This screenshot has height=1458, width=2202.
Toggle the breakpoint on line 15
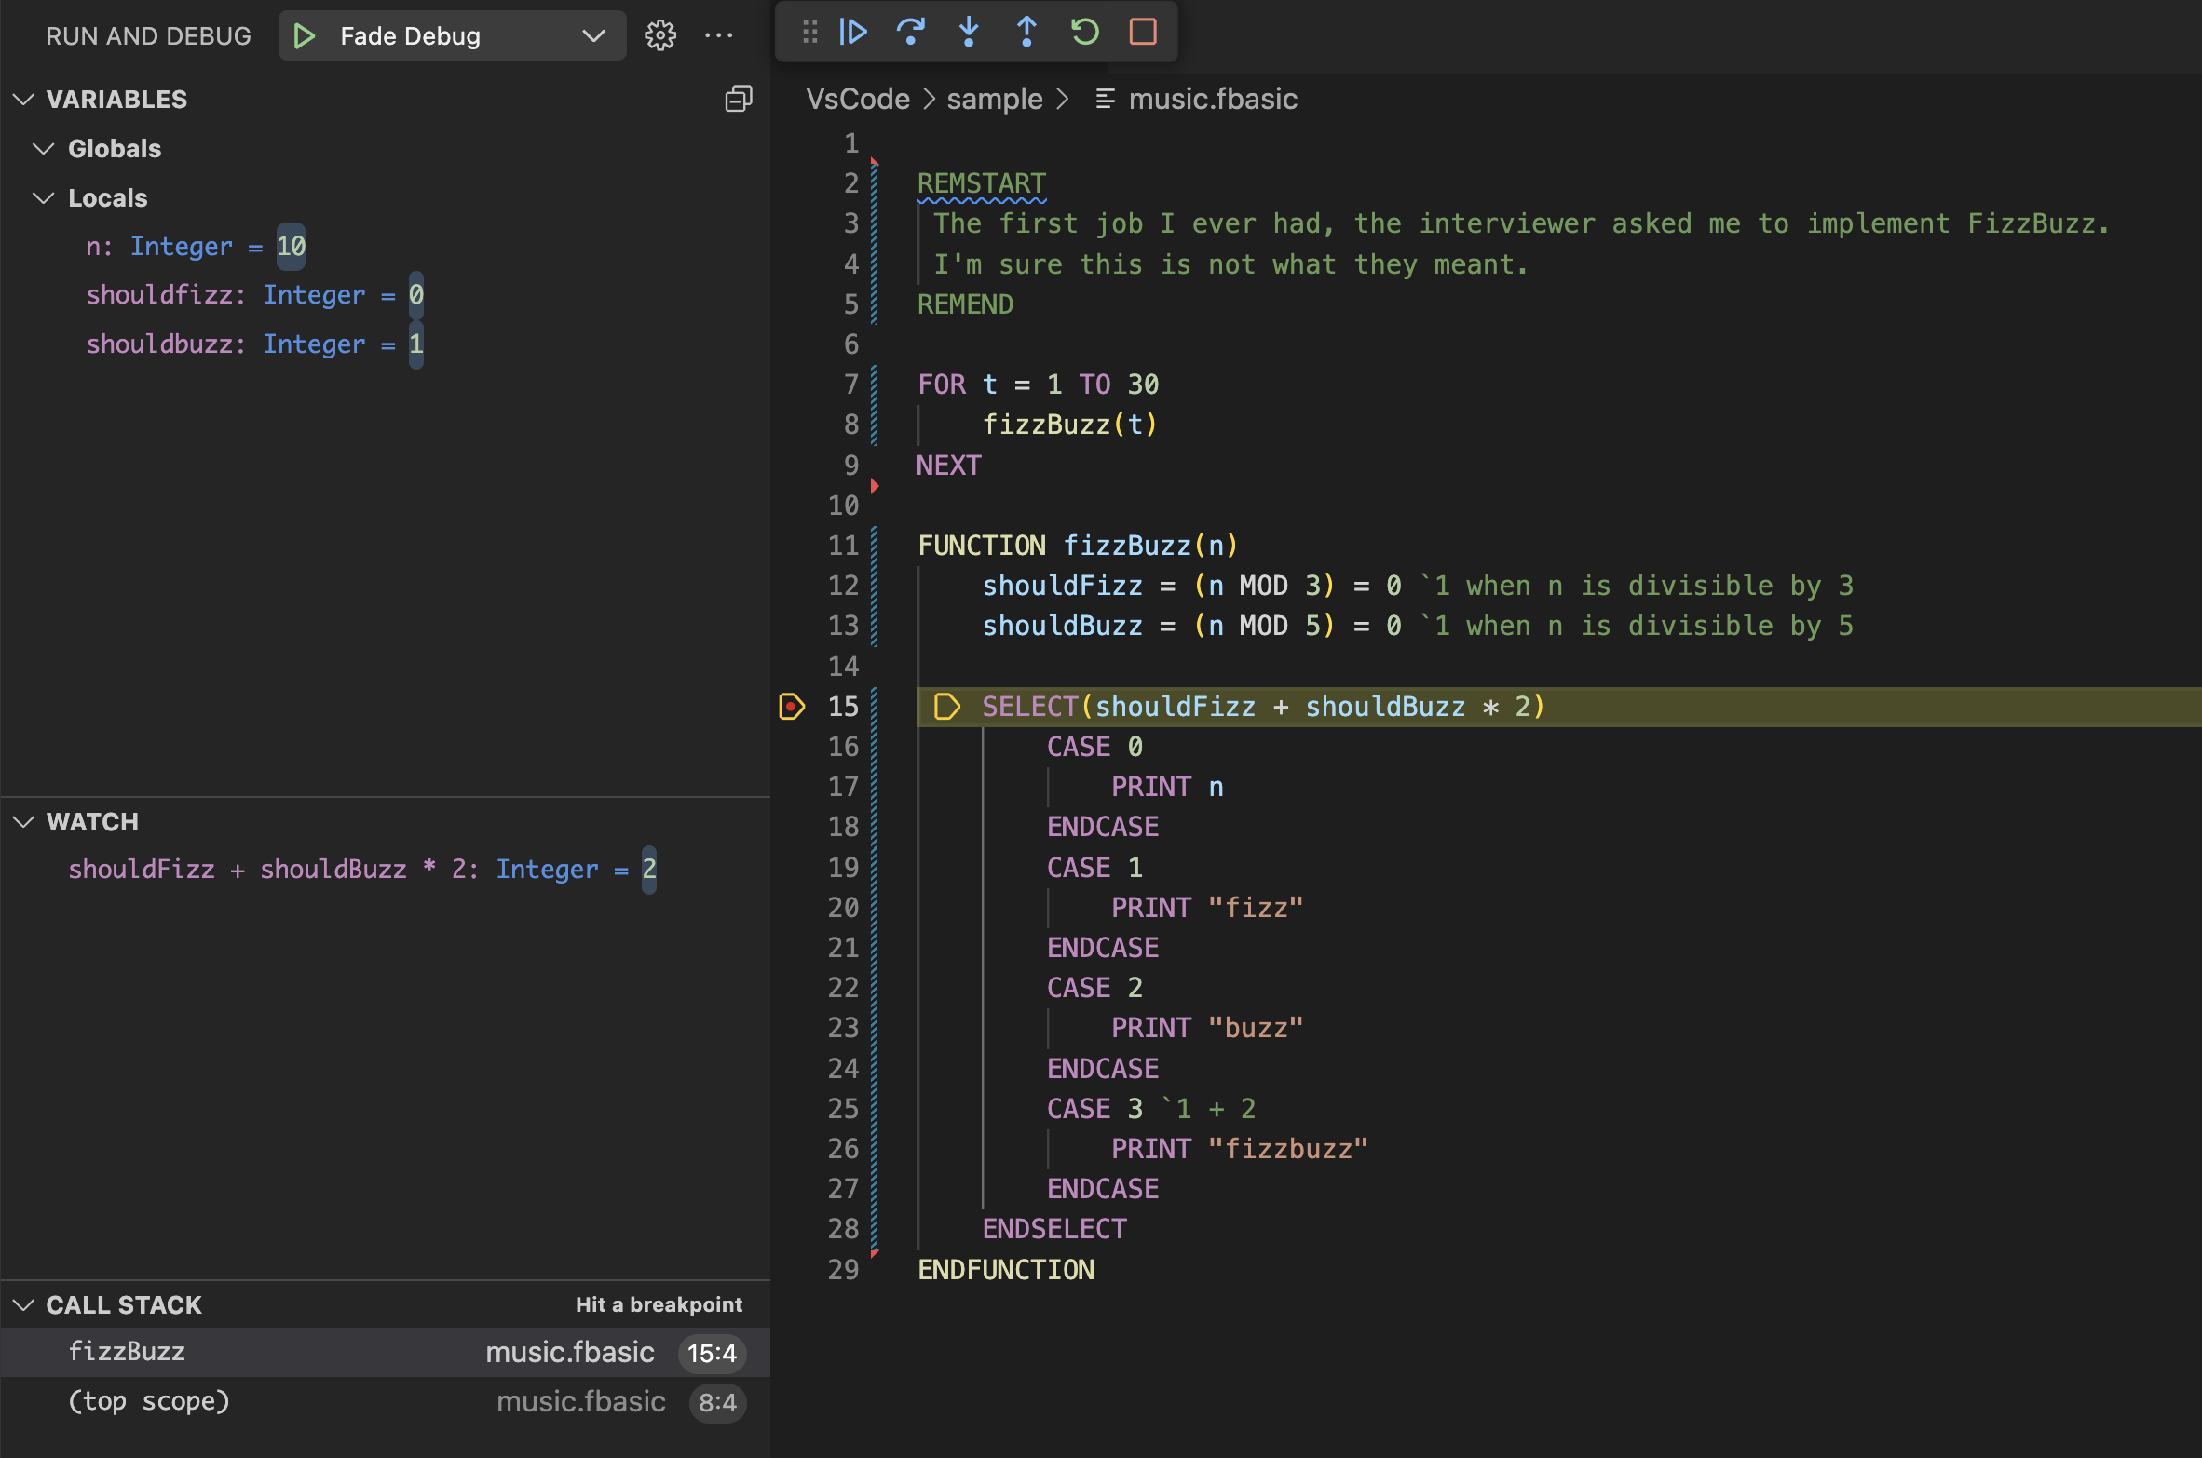coord(791,707)
